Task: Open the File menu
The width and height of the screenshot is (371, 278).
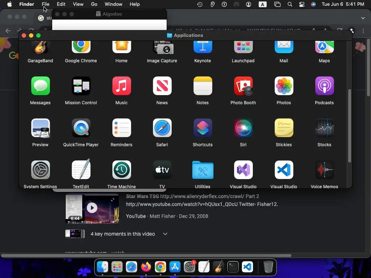Action: 45,4
